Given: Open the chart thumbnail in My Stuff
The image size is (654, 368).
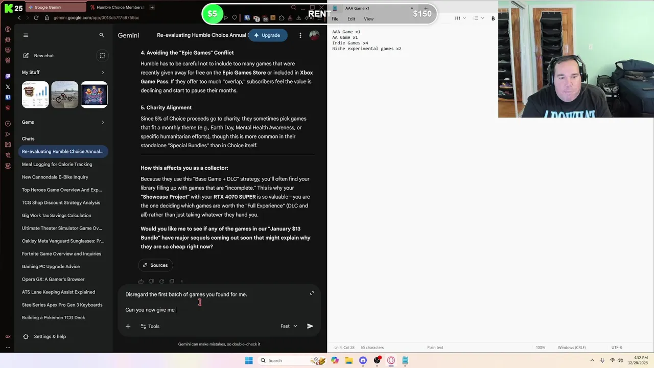Looking at the screenshot, I should (35, 95).
